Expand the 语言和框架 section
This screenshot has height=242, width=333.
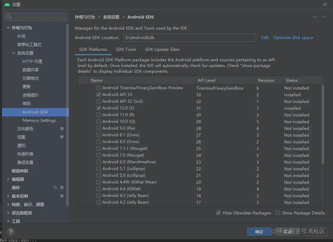click(8, 213)
